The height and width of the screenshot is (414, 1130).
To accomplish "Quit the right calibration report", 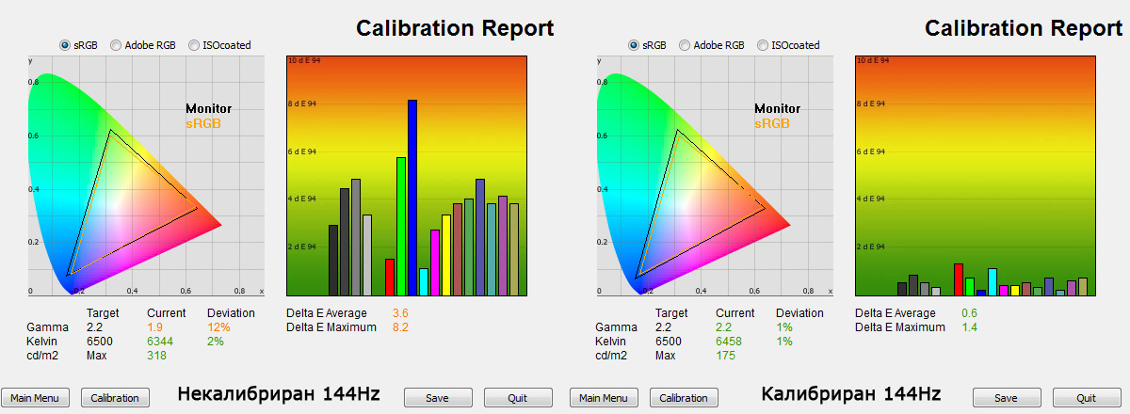I will tap(1088, 398).
